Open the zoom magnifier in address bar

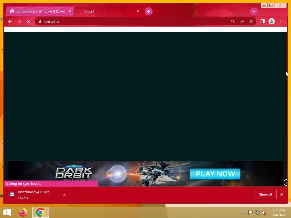click(233, 21)
